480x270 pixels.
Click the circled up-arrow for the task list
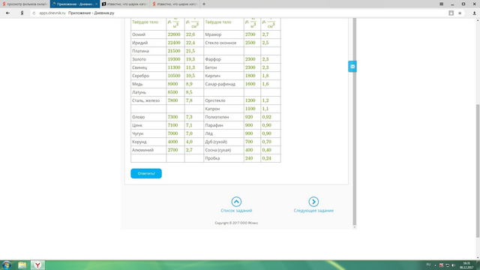coord(236,202)
